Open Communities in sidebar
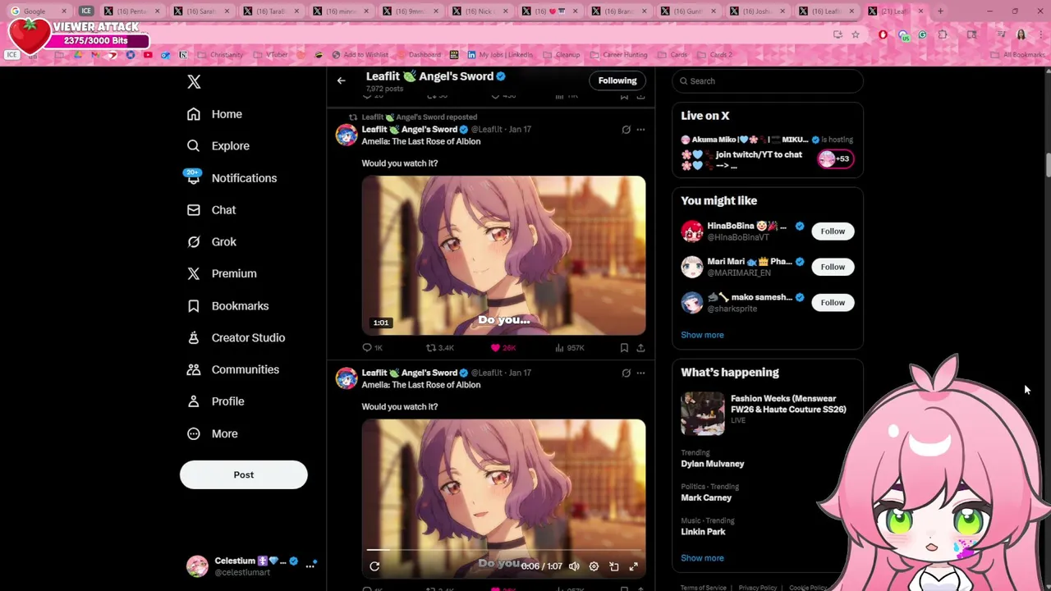Image resolution: width=1051 pixels, height=591 pixels. [x=232, y=369]
